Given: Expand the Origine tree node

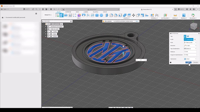Looking at the screenshot, I should 46,31.
